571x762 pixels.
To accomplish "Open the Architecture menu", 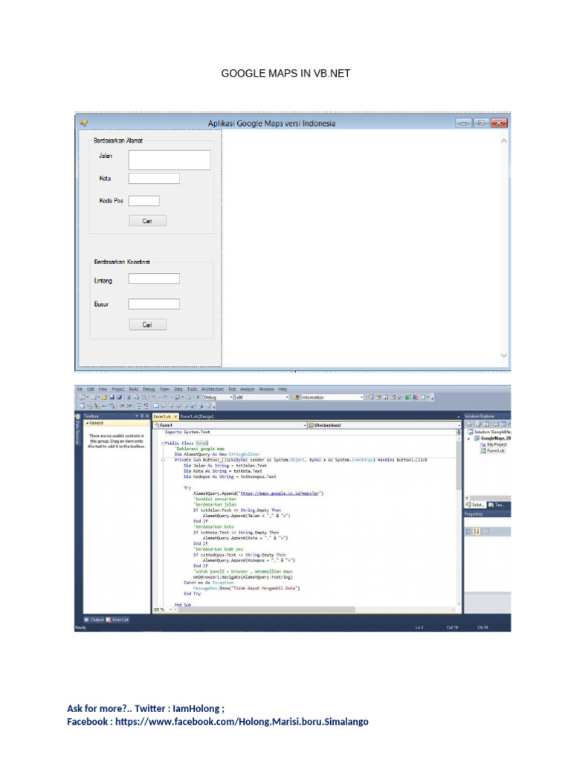I will tap(213, 389).
